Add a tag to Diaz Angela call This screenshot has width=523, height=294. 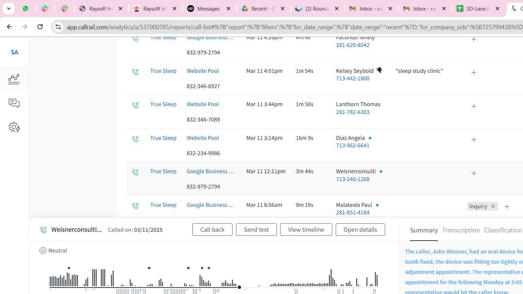tap(474, 140)
